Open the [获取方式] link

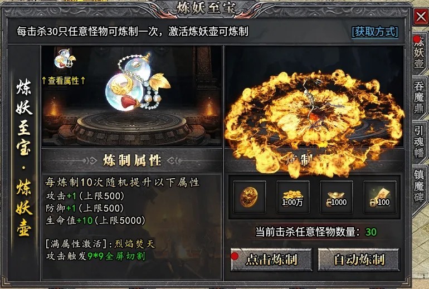pyautogui.click(x=375, y=32)
